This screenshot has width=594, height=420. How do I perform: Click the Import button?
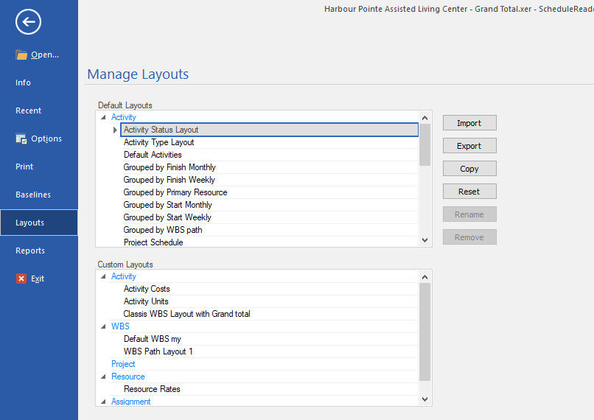(x=469, y=123)
